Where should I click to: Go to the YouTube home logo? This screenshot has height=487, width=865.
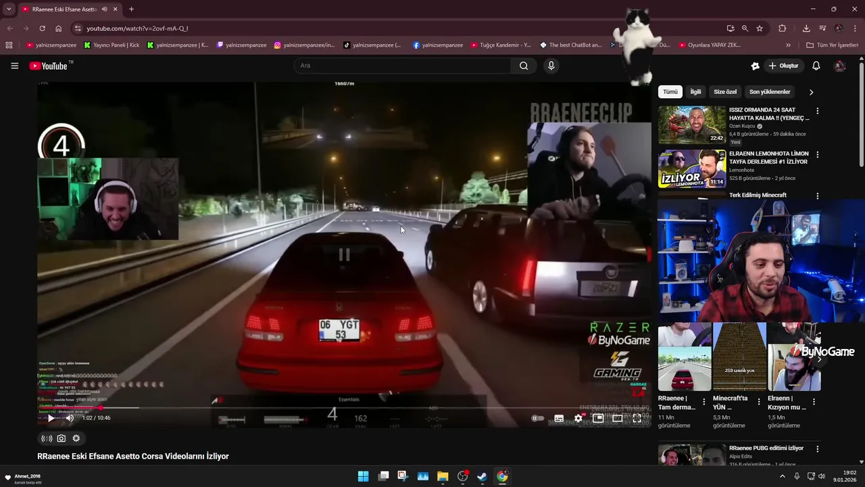[x=49, y=66]
